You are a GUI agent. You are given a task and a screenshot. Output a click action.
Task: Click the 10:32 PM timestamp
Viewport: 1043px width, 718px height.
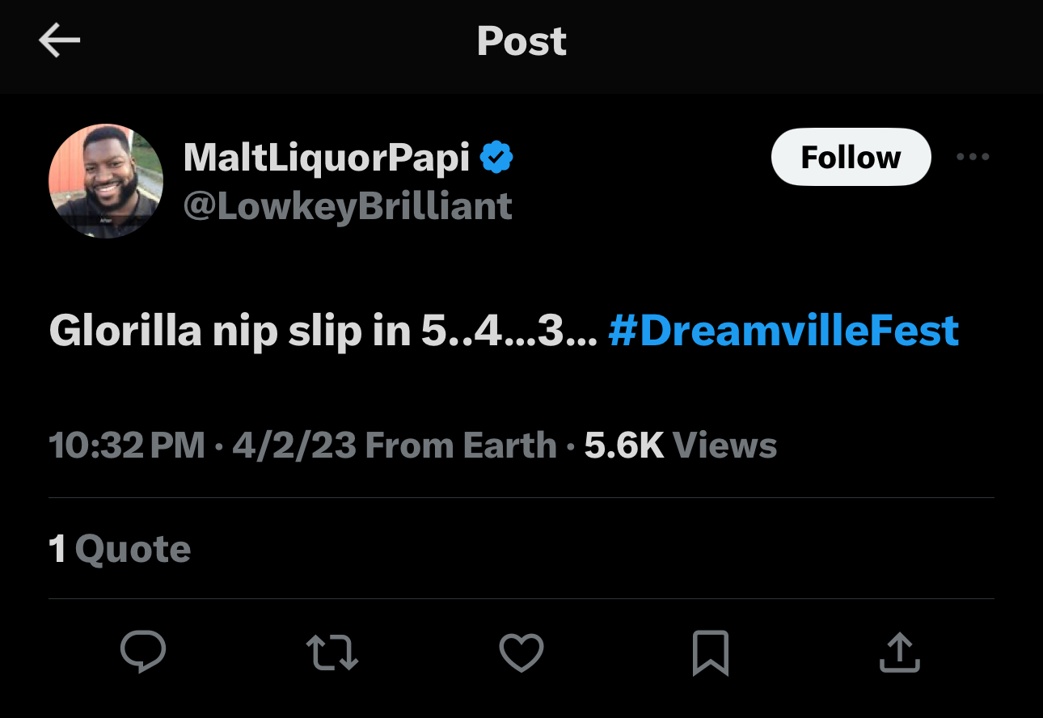coord(127,446)
